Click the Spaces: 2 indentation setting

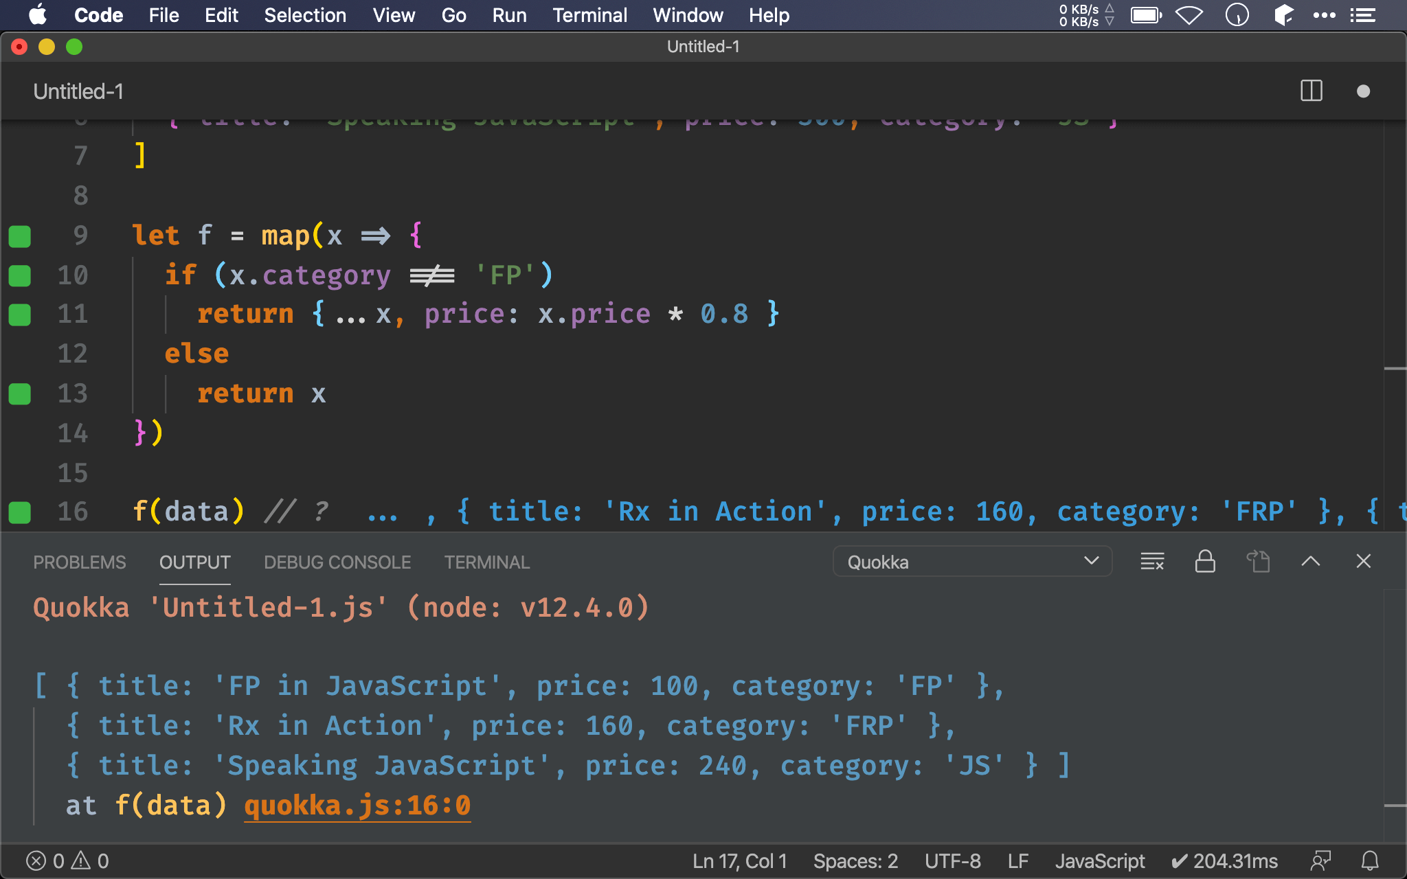click(855, 861)
